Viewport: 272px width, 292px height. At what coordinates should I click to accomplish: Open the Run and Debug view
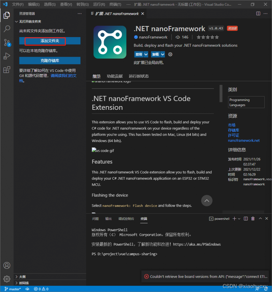pyautogui.click(x=7, y=56)
